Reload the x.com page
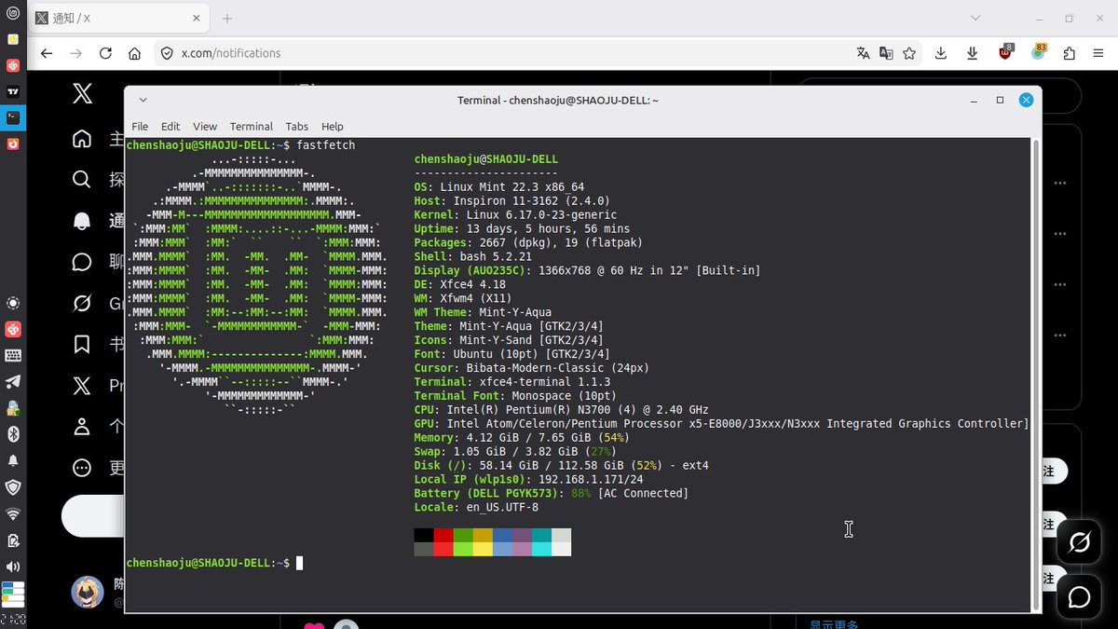This screenshot has height=629, width=1118. (x=105, y=53)
